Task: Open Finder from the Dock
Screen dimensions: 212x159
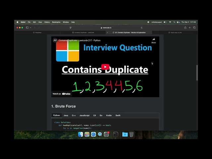Action: (x=80, y=134)
